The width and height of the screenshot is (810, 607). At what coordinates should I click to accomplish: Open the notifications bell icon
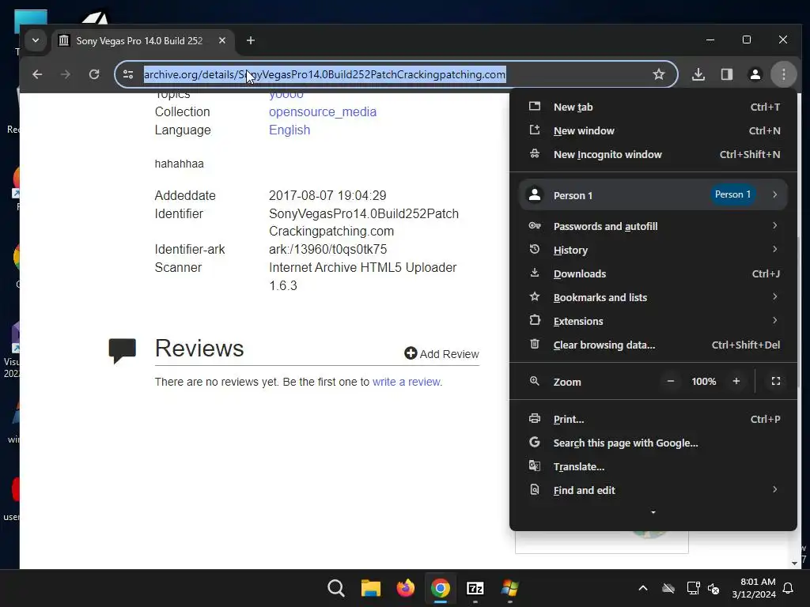(x=789, y=588)
